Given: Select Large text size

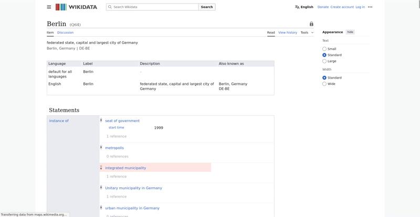Looking at the screenshot, I should pos(324,61).
